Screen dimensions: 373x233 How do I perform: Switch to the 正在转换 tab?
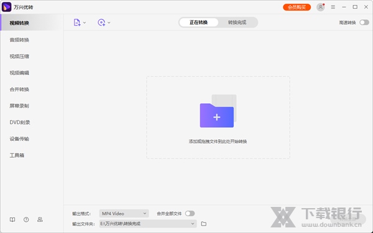coord(199,22)
